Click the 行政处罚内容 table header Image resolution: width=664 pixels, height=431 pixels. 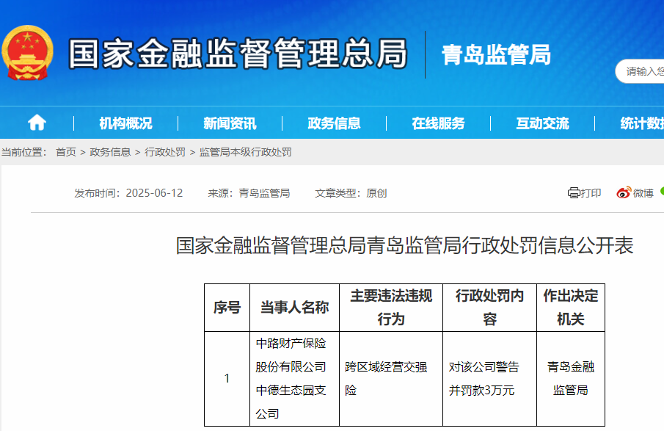pyautogui.click(x=490, y=308)
